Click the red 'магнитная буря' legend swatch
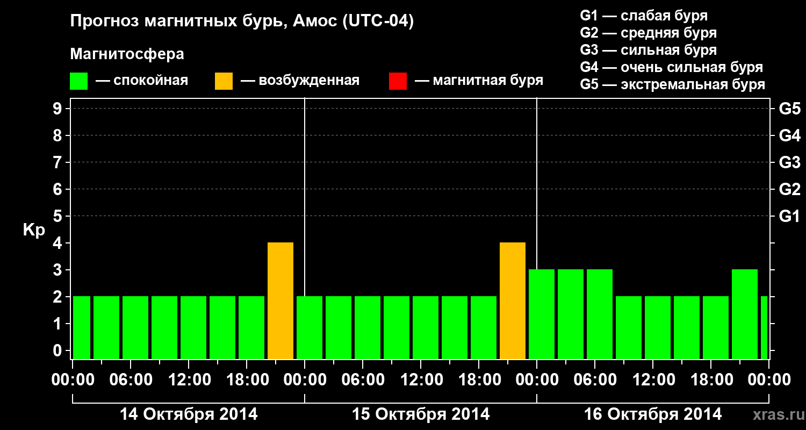The image size is (806, 430). coord(398,81)
